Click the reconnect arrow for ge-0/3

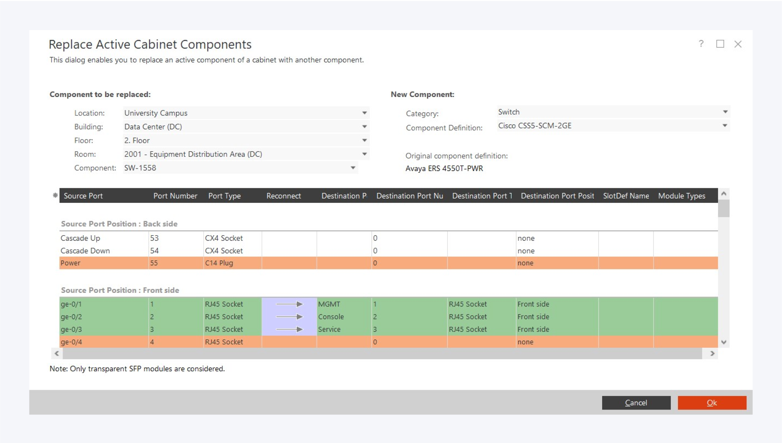(289, 329)
